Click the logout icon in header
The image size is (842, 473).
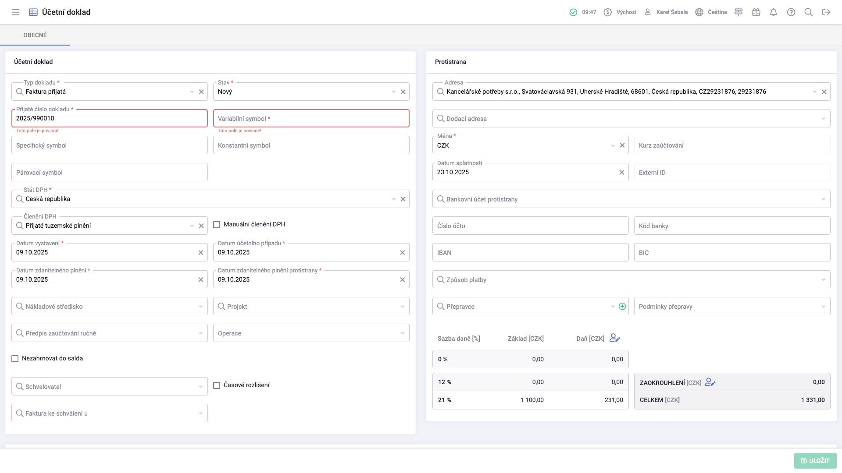(826, 12)
